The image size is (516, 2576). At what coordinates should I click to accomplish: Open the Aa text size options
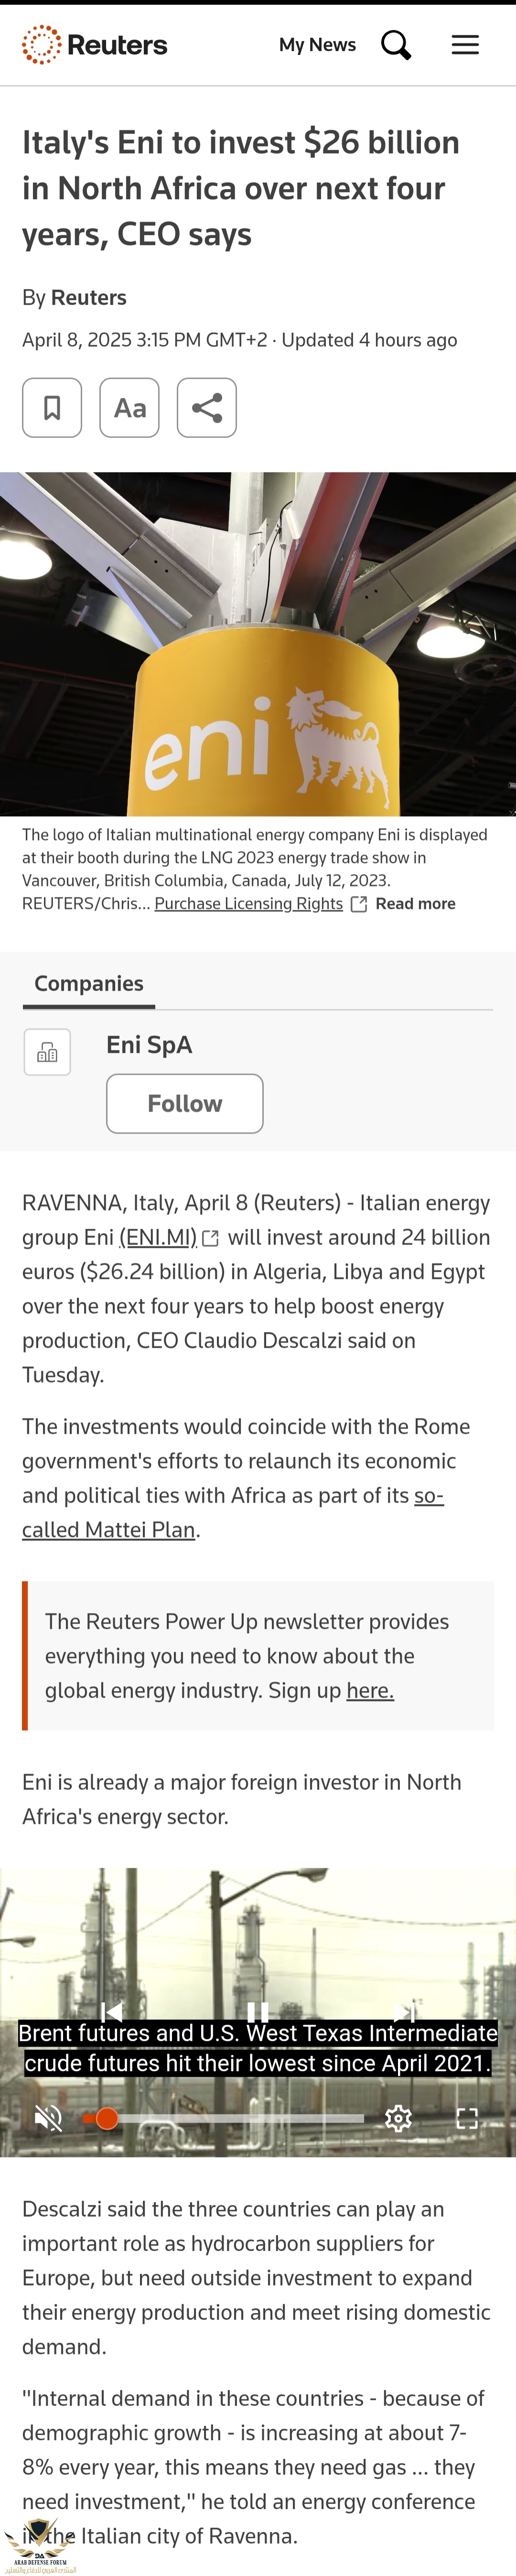click(x=130, y=408)
